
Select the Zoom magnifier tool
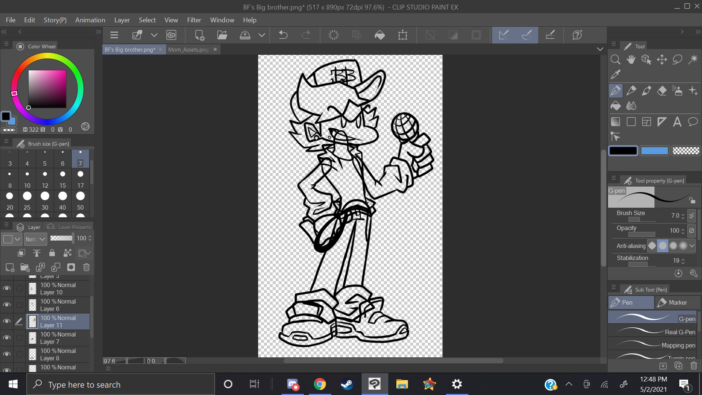(x=616, y=59)
